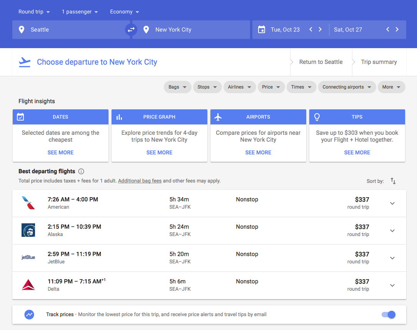Open the More filters dropdown

(x=392, y=87)
